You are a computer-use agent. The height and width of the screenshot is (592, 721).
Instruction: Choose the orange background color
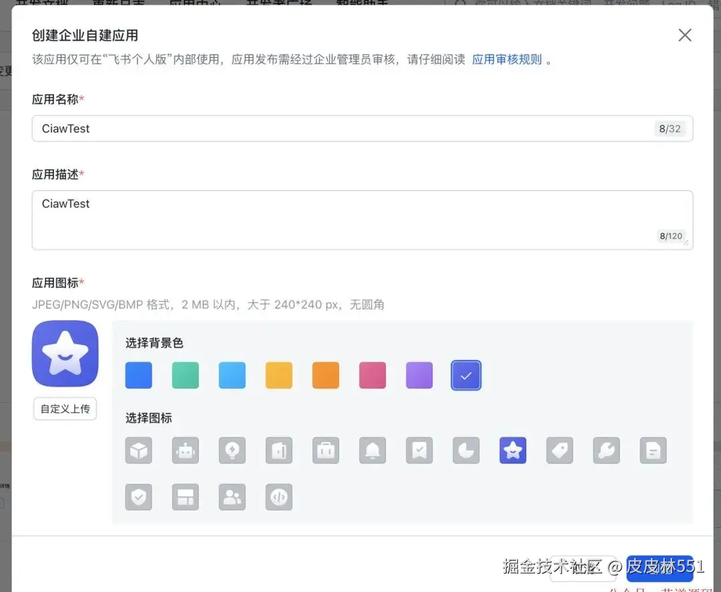coord(326,375)
